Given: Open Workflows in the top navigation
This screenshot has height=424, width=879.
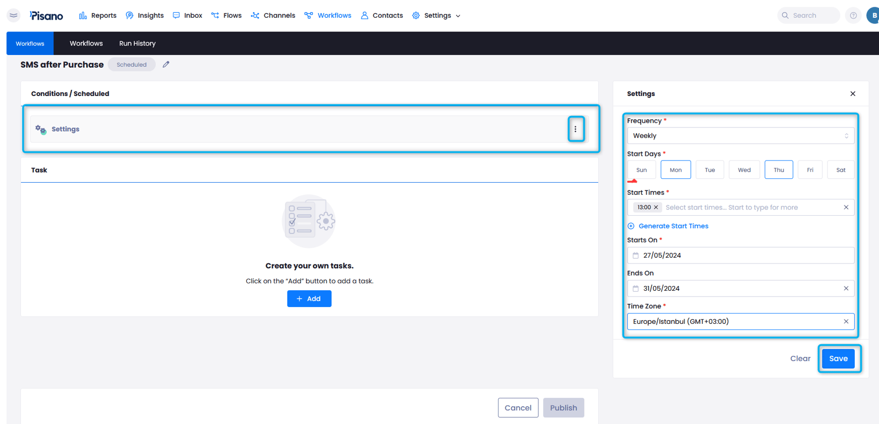Looking at the screenshot, I should 327,16.
